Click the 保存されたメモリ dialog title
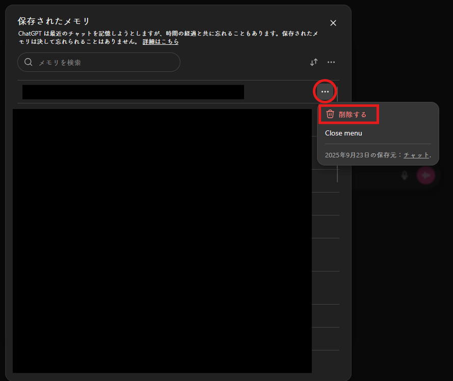 pos(54,21)
